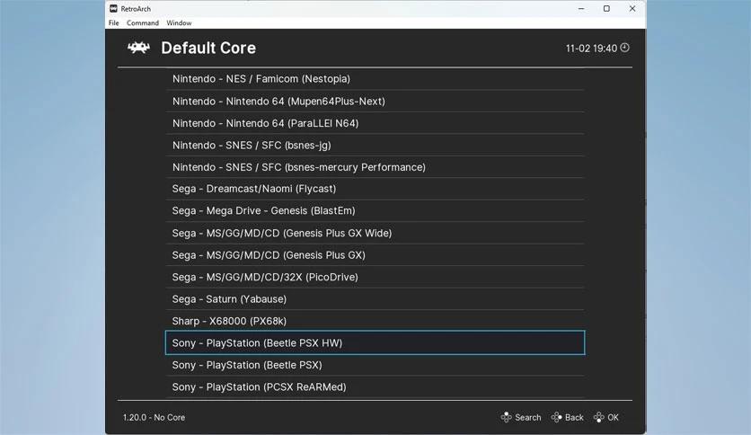751x435 pixels.
Task: Select Sony PlayStation (Beetle PSX HW)
Action: coord(375,342)
